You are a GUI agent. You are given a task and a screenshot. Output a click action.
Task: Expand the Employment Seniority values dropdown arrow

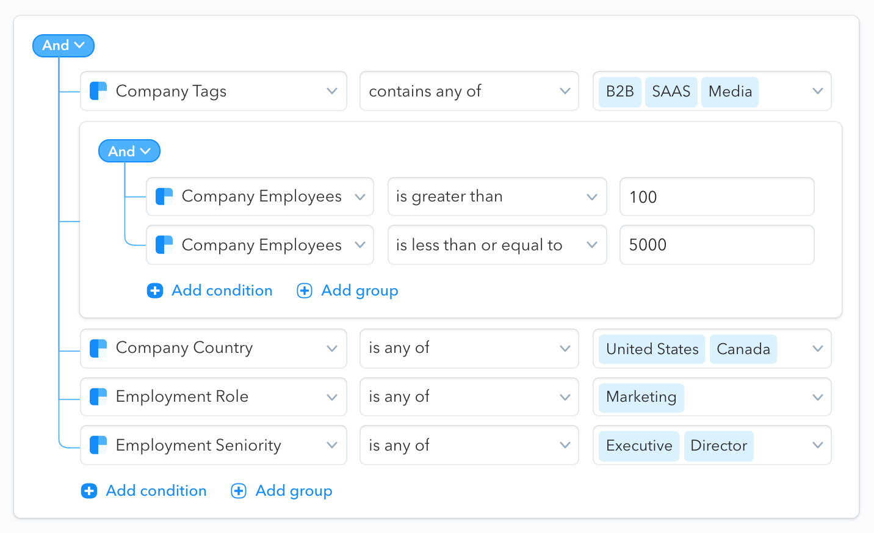tap(818, 445)
